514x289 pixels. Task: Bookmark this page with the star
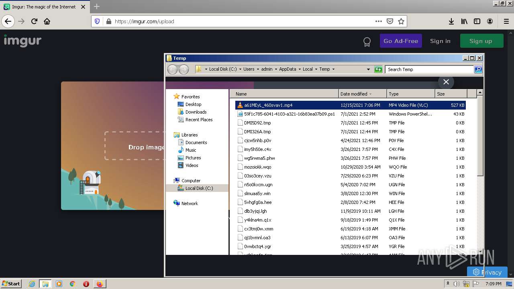click(x=401, y=21)
